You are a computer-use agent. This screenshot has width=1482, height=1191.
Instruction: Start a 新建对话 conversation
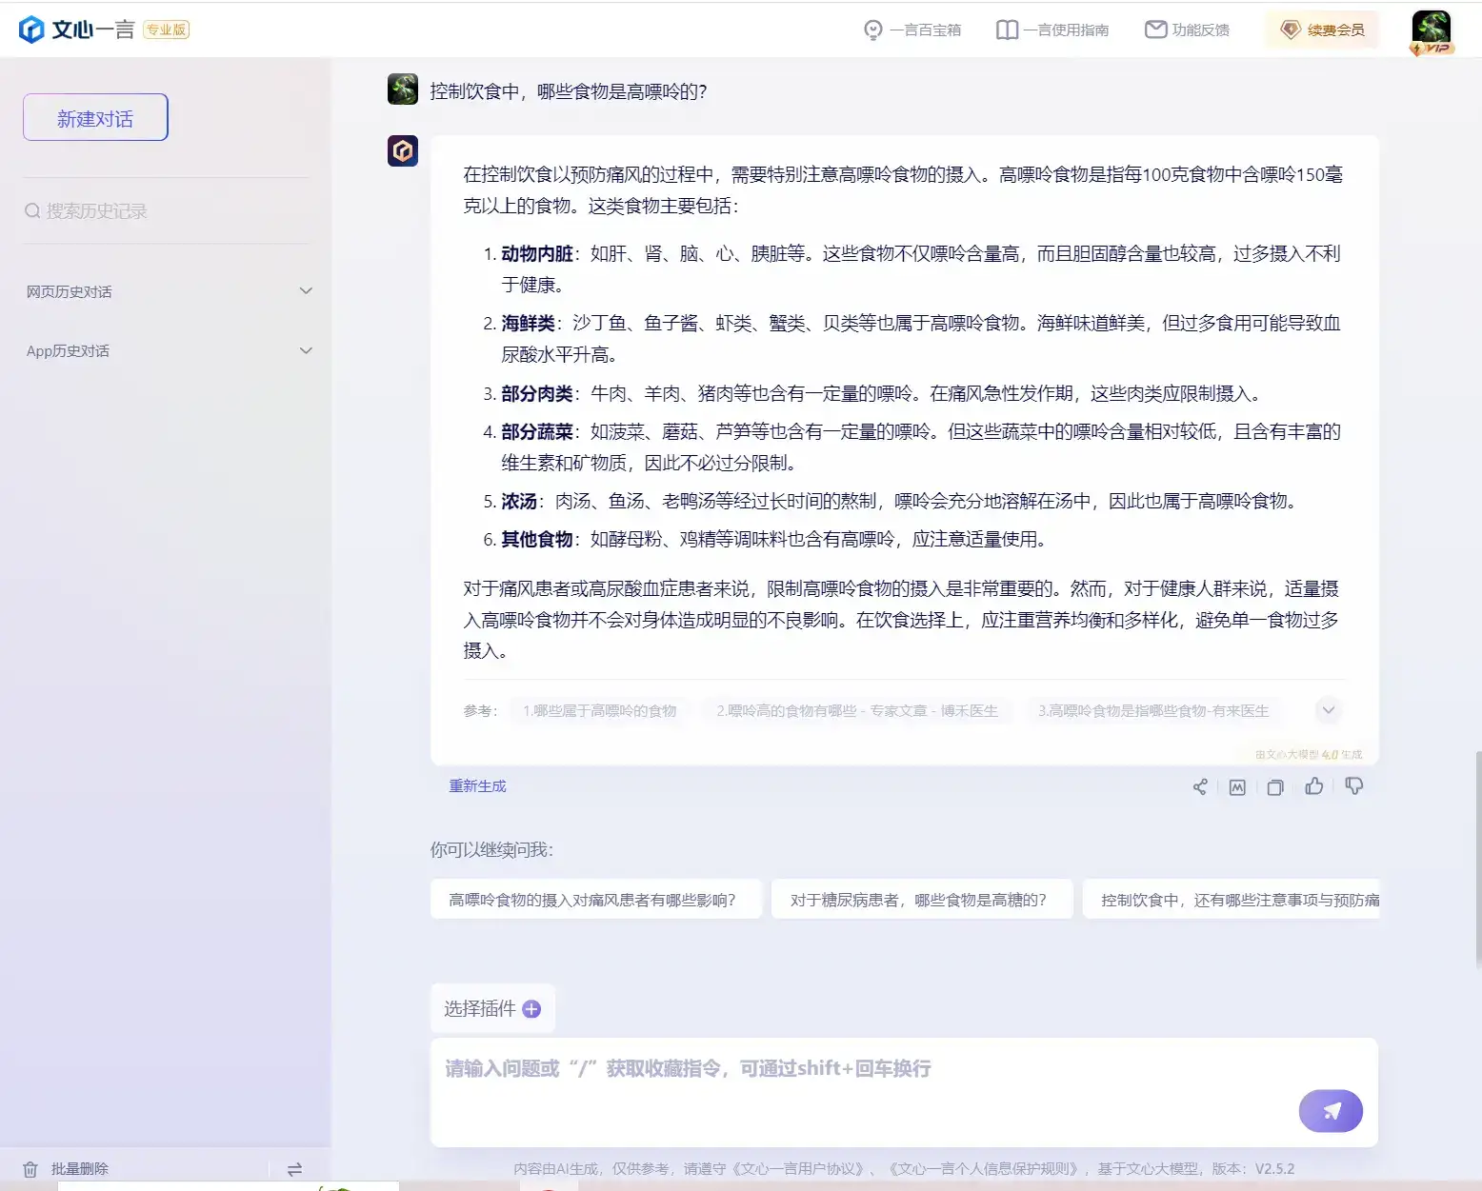pyautogui.click(x=94, y=117)
